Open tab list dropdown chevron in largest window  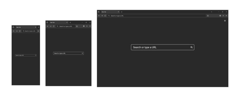click(212, 12)
